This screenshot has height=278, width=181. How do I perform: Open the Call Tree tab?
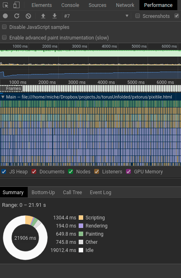[x=73, y=193]
